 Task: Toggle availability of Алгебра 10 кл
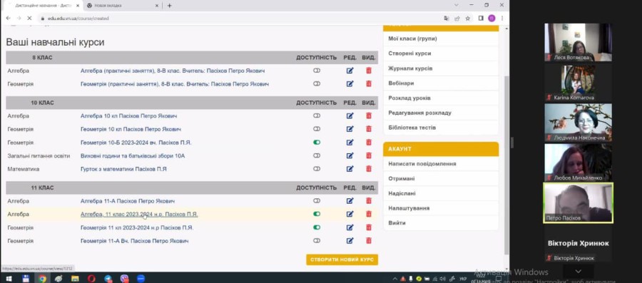point(317,115)
